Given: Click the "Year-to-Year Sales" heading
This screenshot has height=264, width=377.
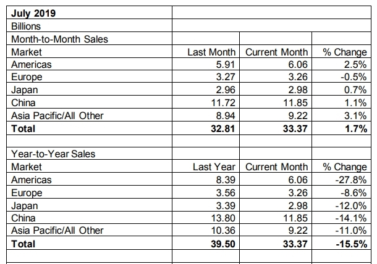Looking at the screenshot, I should click(52, 154).
